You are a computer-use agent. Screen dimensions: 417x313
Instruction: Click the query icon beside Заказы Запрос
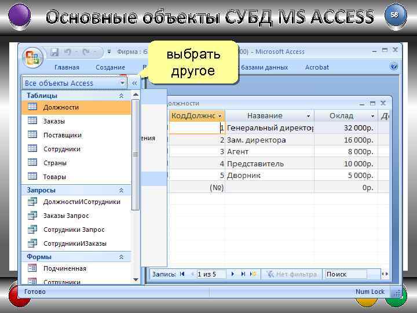tap(32, 215)
